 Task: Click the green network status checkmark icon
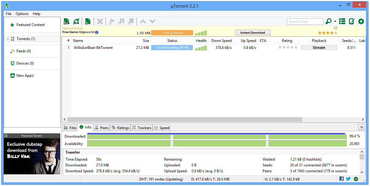tap(356, 179)
